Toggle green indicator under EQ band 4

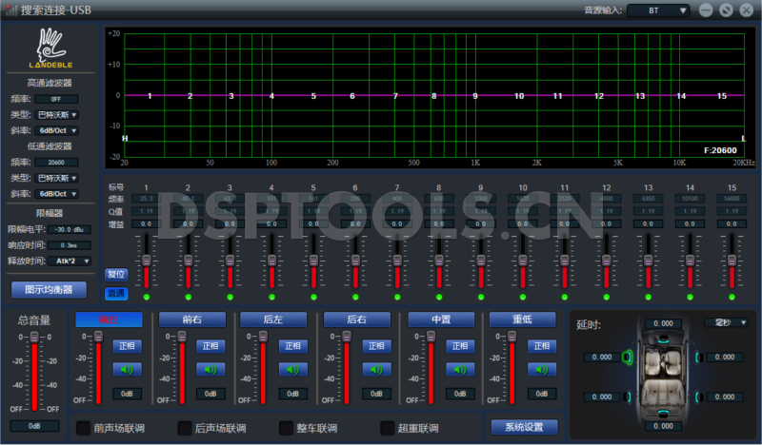[271, 297]
